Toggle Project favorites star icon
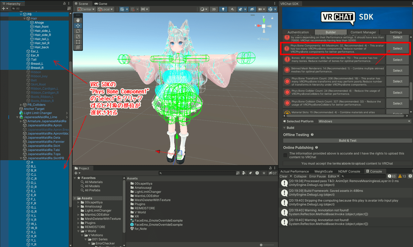Viewport: 413px width, 247px height. [264, 173]
